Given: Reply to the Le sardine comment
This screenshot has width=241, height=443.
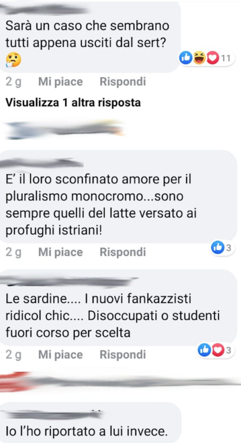Looking at the screenshot, I should coord(123,355).
